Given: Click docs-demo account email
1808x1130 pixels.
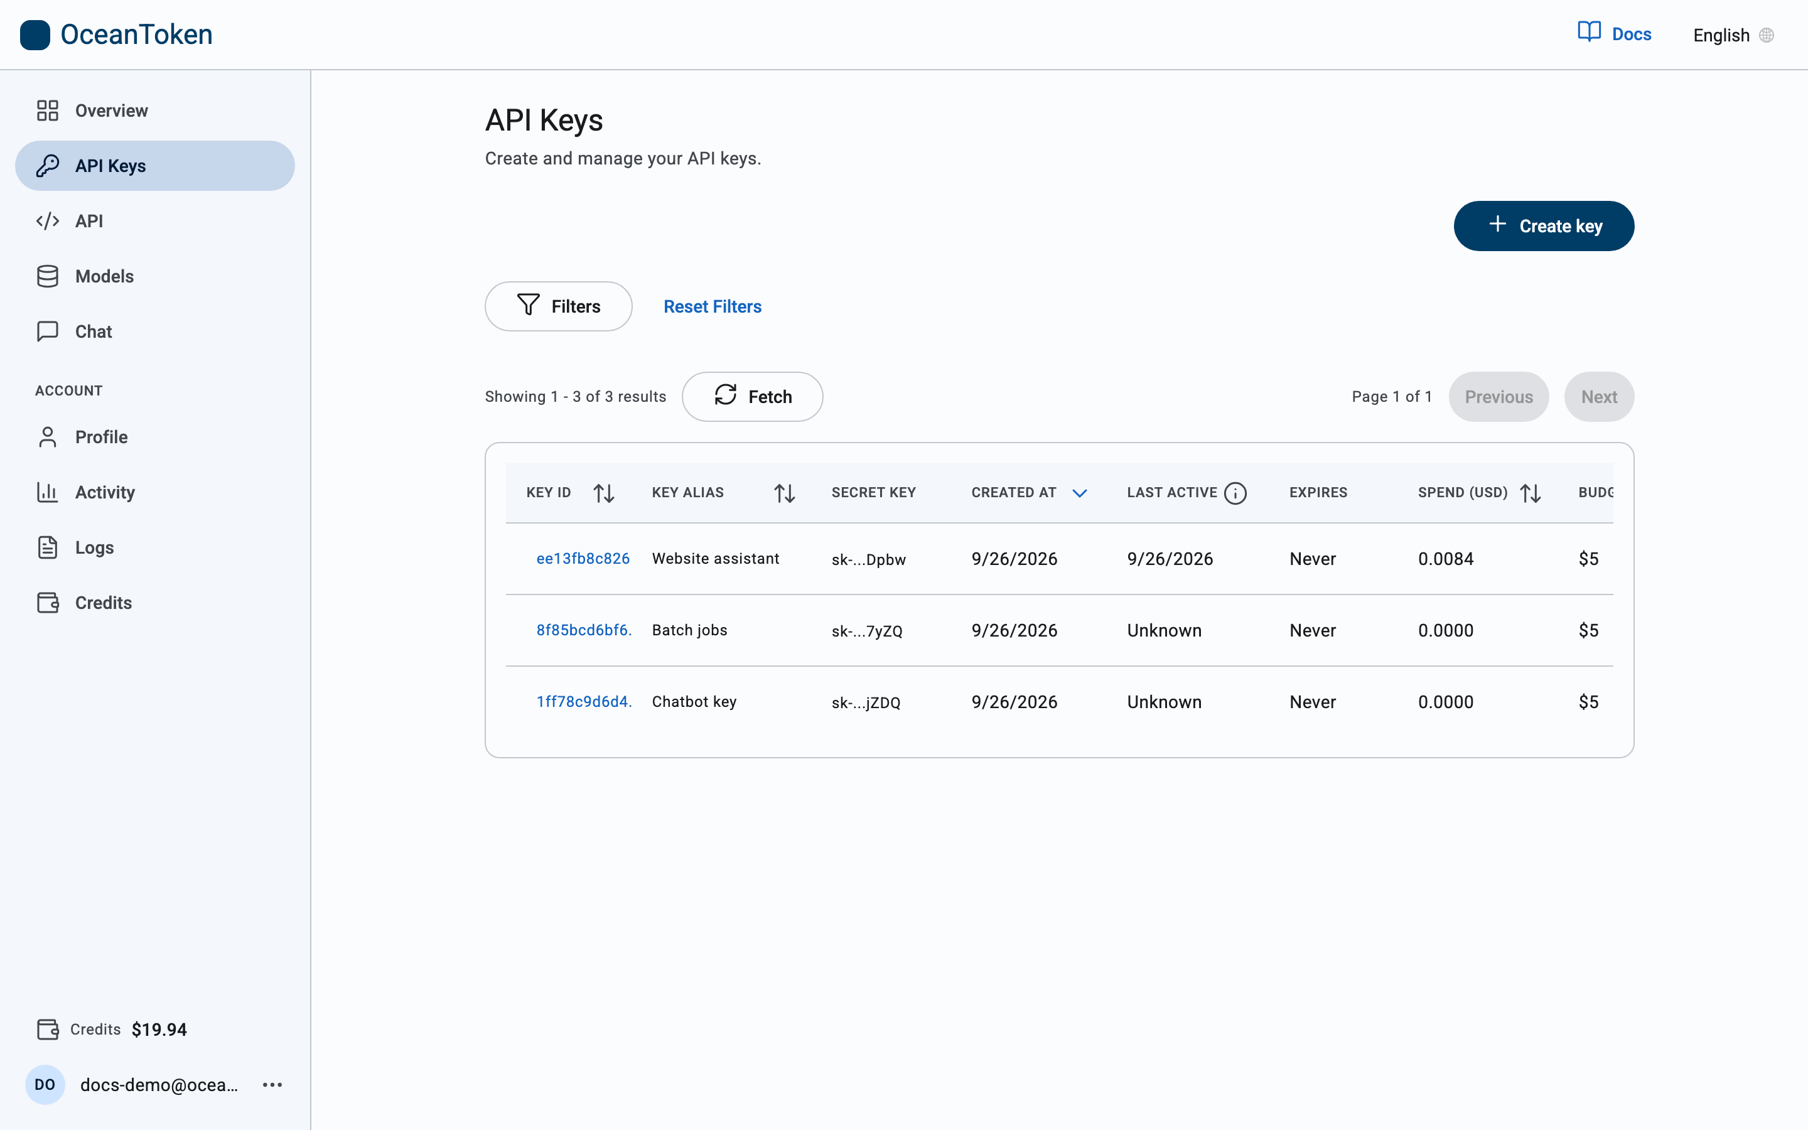Looking at the screenshot, I should [159, 1084].
